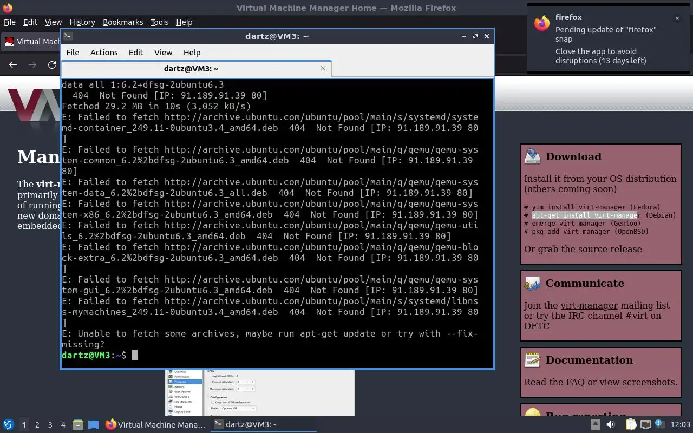This screenshot has height=433, width=693.
Task: Switch to workspace 2
Action: click(37, 425)
